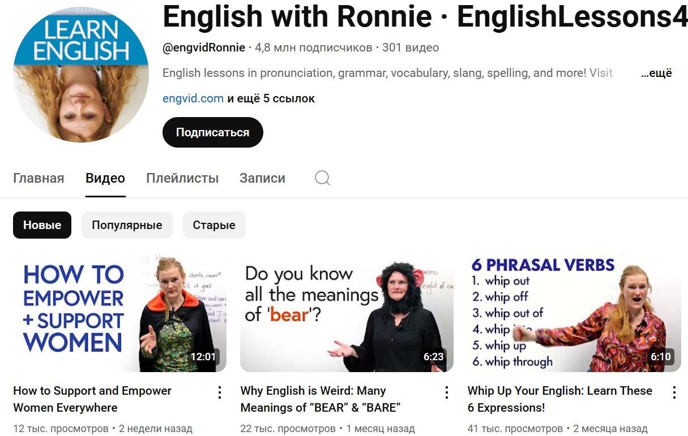The height and width of the screenshot is (436, 688).
Task: Open video title Why English is Weird: BEAR & BARE
Action: (321, 399)
